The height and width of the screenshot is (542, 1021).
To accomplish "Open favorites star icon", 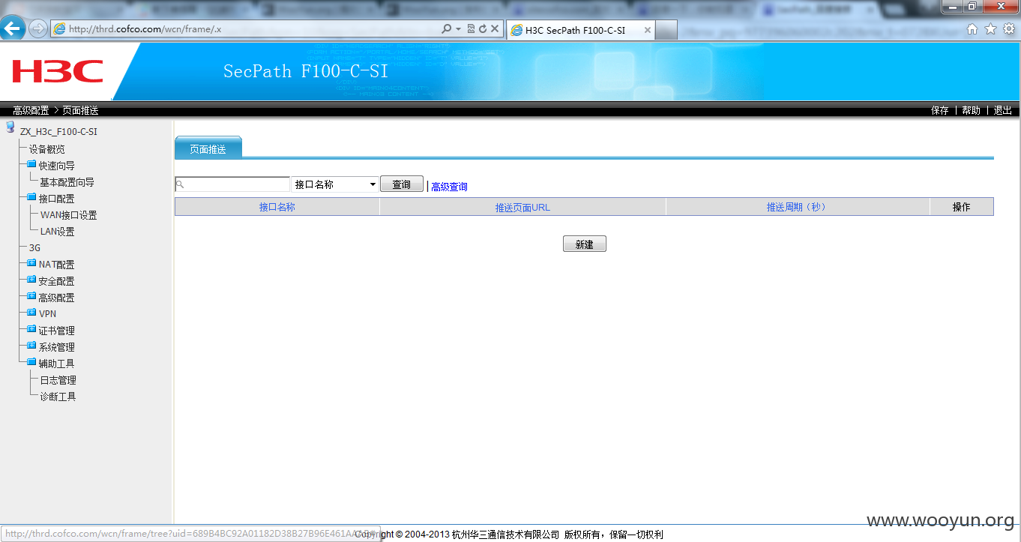I will [990, 29].
